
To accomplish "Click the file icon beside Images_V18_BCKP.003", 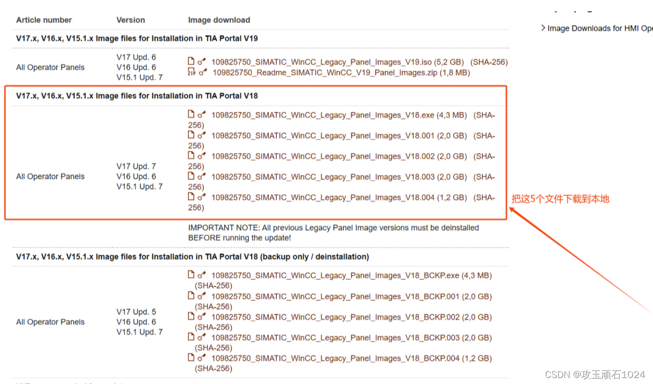I will pyautogui.click(x=191, y=336).
